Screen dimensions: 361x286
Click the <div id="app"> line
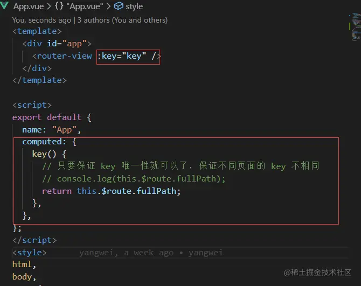tap(57, 44)
